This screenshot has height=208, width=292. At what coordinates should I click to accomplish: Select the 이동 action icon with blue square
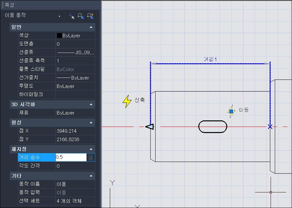click(x=231, y=111)
